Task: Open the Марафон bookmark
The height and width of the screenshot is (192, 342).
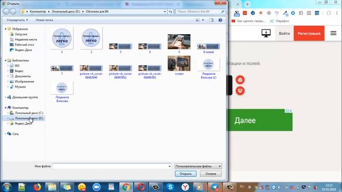Action: [279, 21]
